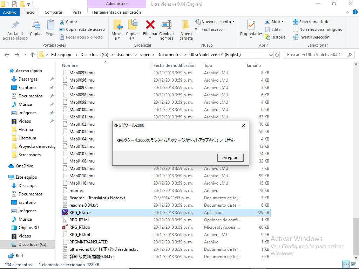Switch to the Inicio tab
The height and width of the screenshot is (269, 359).
tap(29, 12)
